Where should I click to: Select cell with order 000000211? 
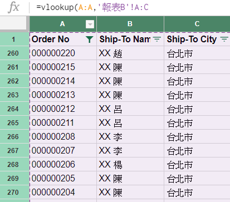tap(63, 122)
